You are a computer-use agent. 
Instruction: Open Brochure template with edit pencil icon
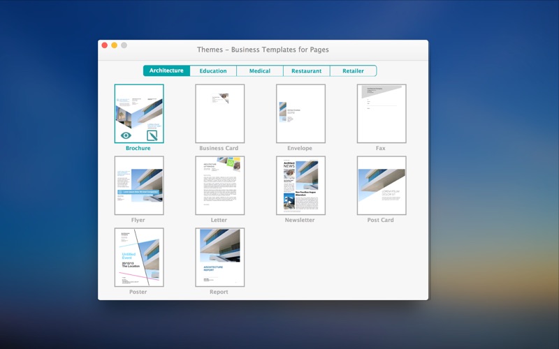click(x=152, y=135)
